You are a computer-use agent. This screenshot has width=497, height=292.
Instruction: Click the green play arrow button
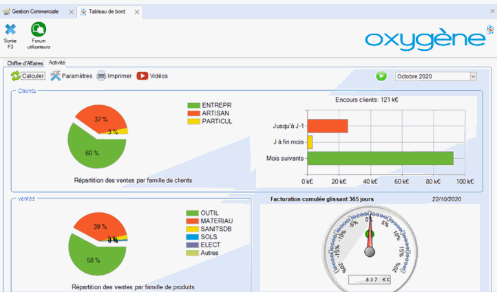tap(381, 76)
